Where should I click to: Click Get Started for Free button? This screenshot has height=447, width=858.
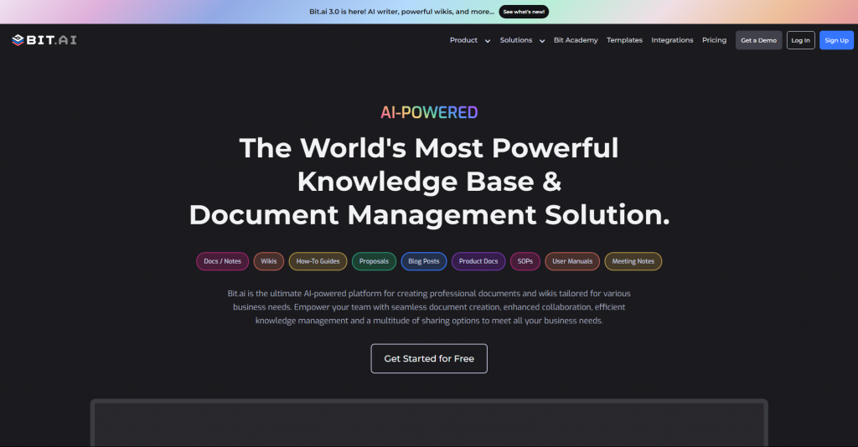point(429,358)
